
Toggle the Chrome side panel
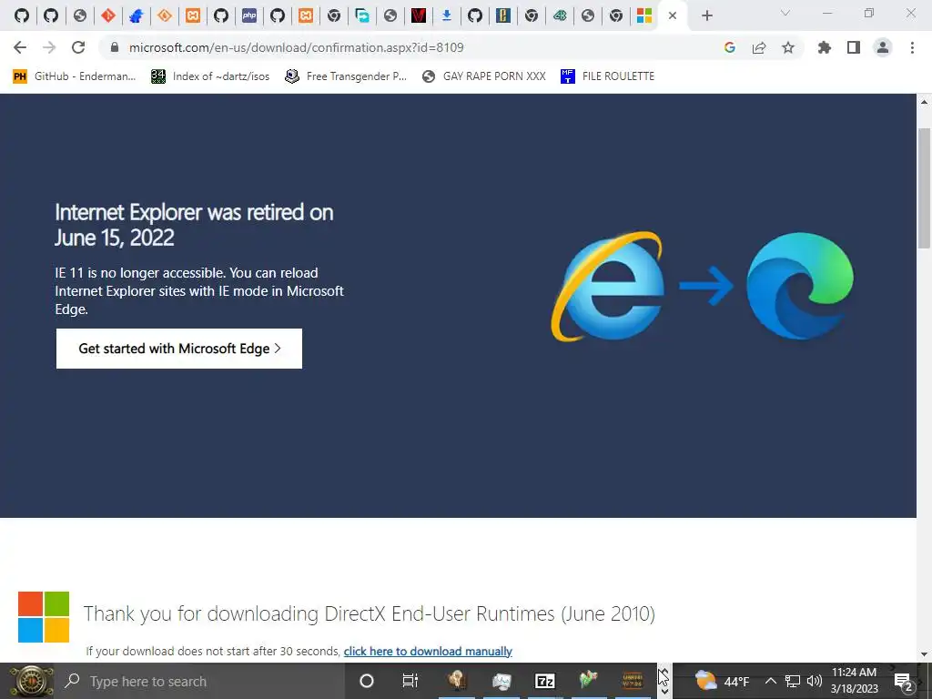point(854,47)
